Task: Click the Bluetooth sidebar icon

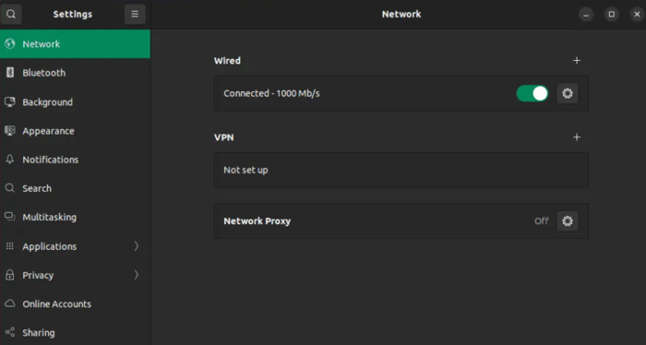Action: [10, 73]
